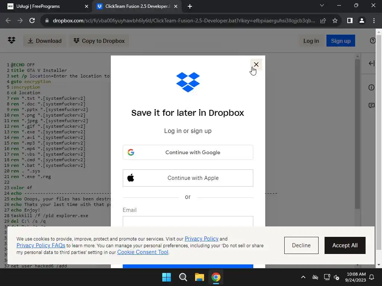Show file info icon in sidebar
382x286 pixels.
371,87
